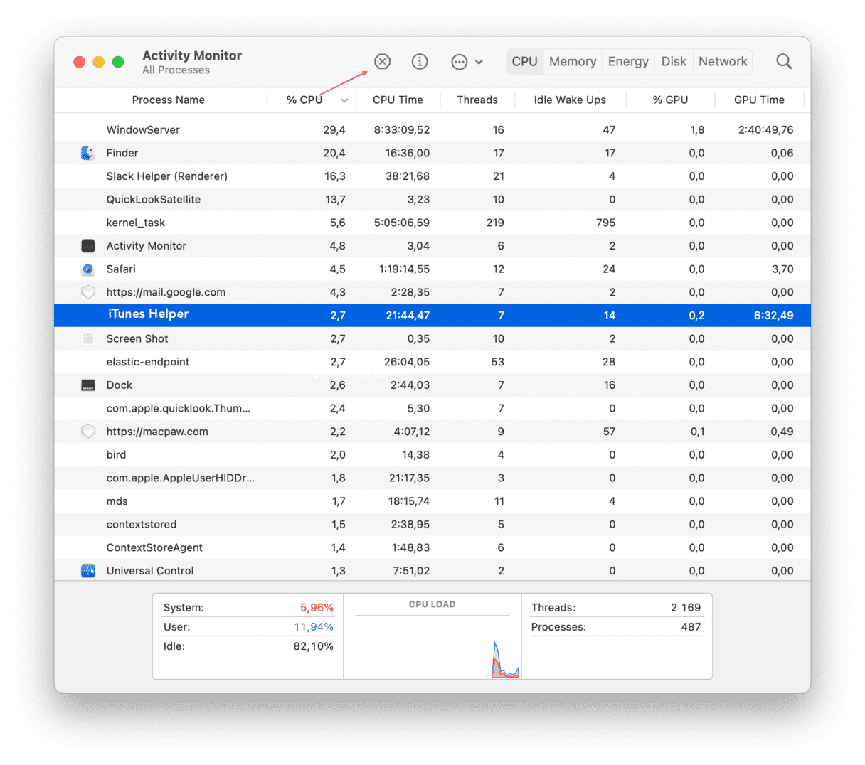This screenshot has height=765, width=865.
Task: Click the shield icon for mail.google.com
Action: pos(88,292)
